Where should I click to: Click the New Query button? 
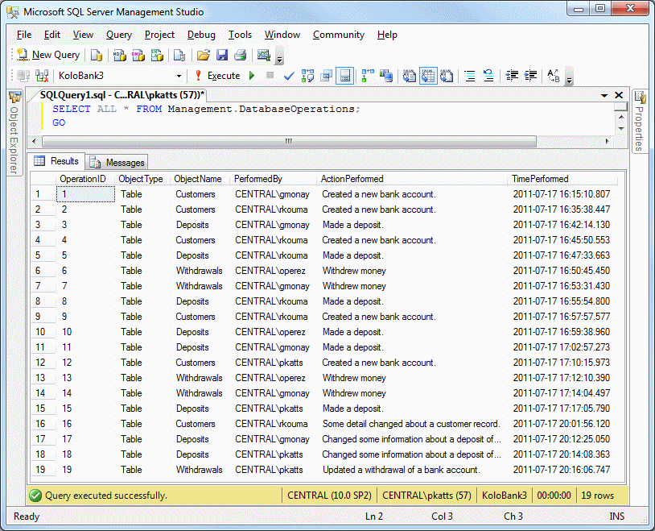pyautogui.click(x=48, y=55)
